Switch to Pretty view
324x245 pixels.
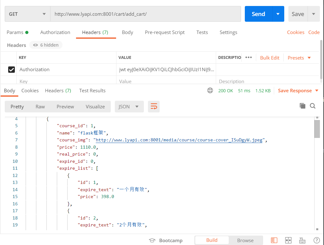(x=17, y=107)
